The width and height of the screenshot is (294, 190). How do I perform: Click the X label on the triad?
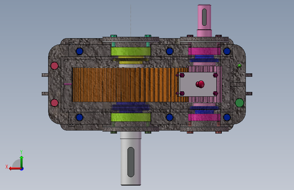tap(7, 167)
